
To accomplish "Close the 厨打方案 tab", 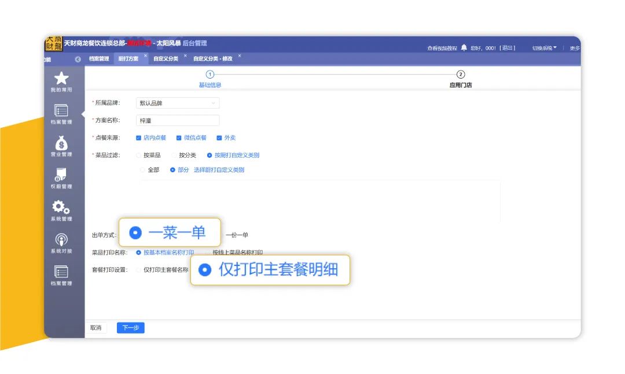I will coord(145,55).
